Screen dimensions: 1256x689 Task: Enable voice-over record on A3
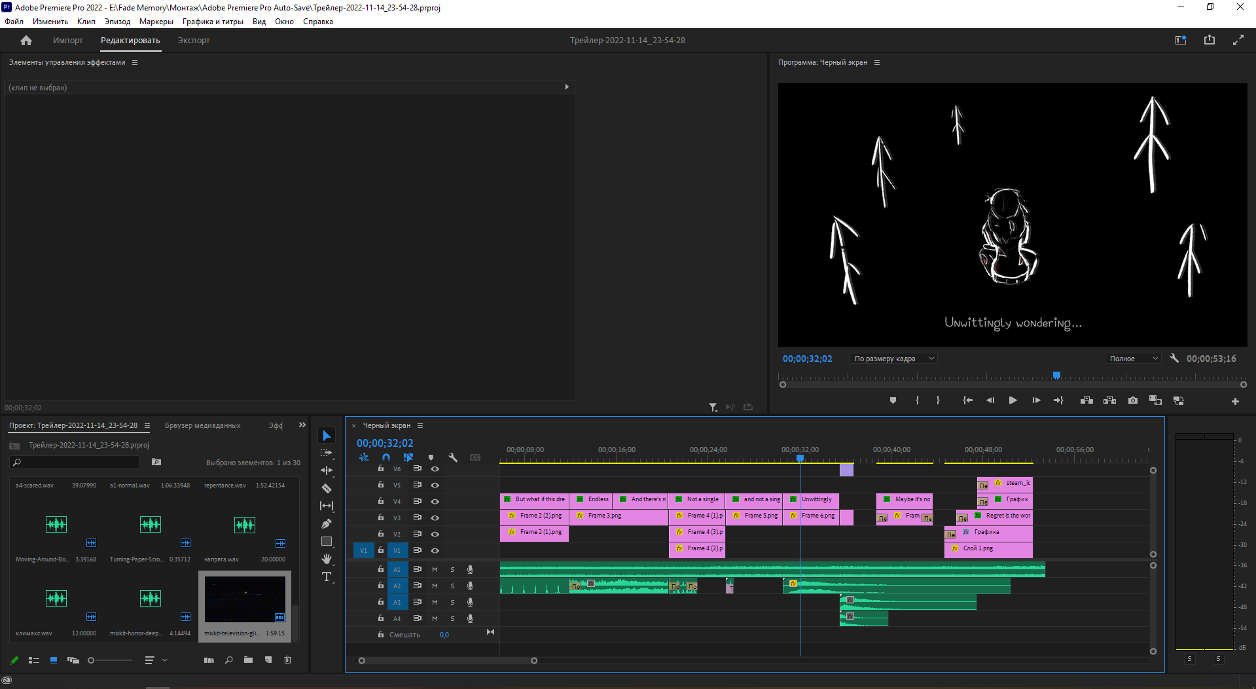coord(470,602)
